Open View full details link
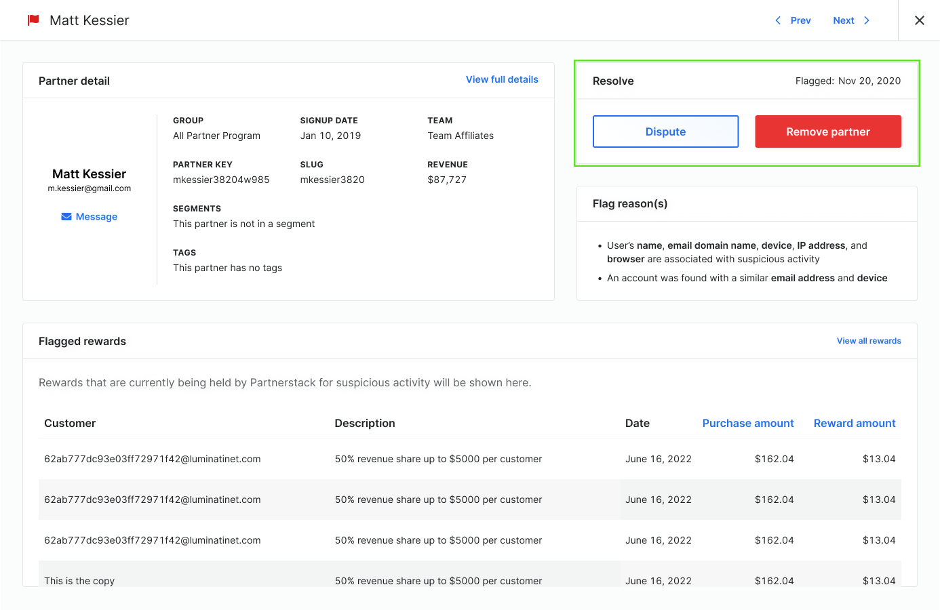940x610 pixels. pyautogui.click(x=502, y=79)
